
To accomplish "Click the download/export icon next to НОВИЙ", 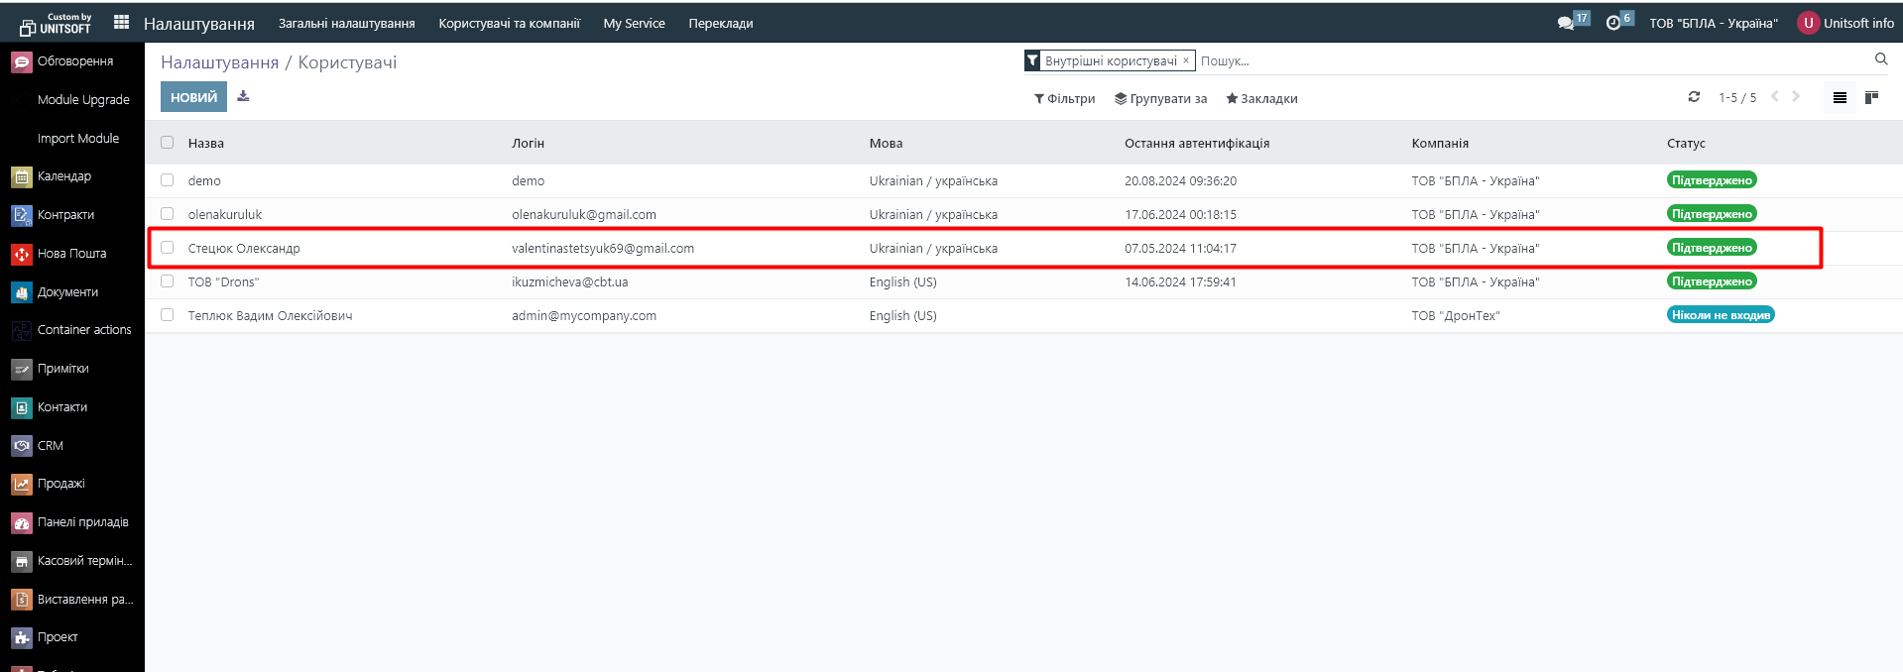I will [x=243, y=96].
